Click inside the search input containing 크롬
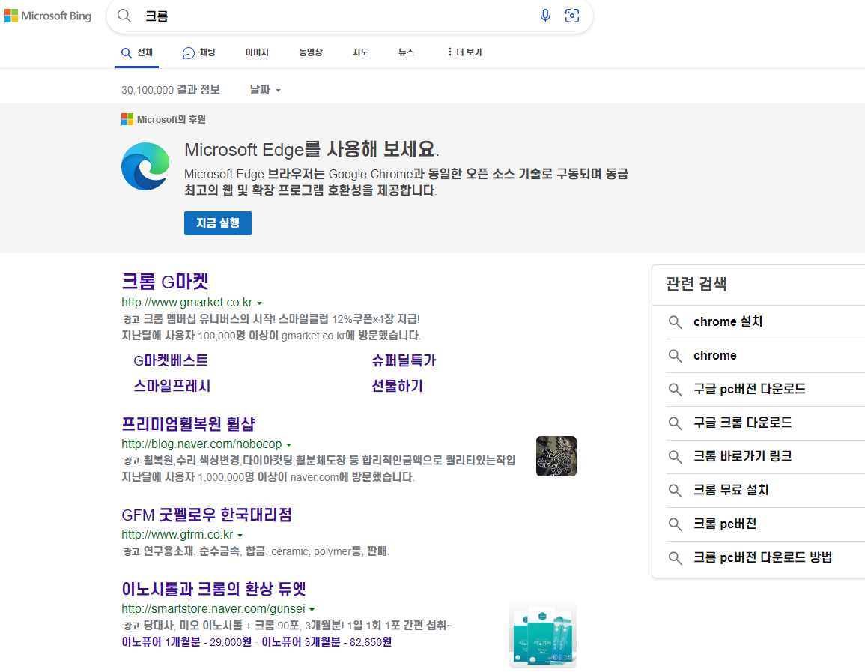 336,16
